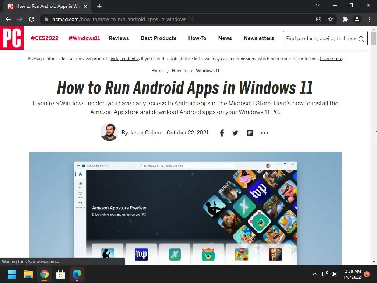The width and height of the screenshot is (377, 283).
Task: Open the Chrome extensions puzzle icon
Action: click(345, 19)
